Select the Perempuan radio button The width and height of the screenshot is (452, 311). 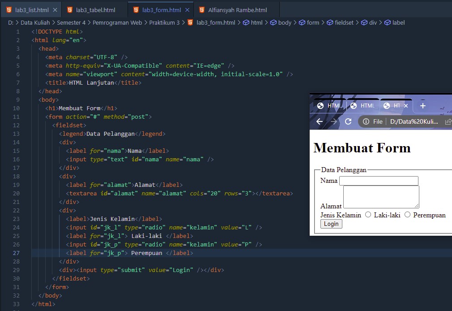(407, 215)
